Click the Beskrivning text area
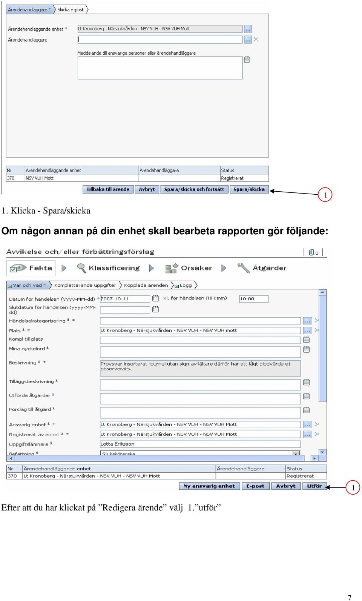 200,368
